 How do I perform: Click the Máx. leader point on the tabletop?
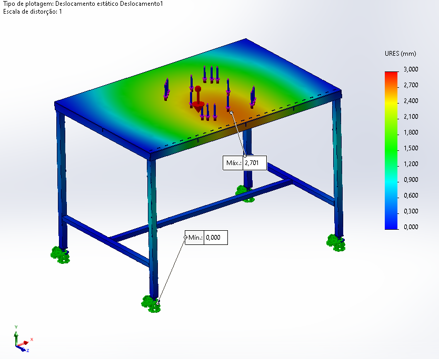232,112
